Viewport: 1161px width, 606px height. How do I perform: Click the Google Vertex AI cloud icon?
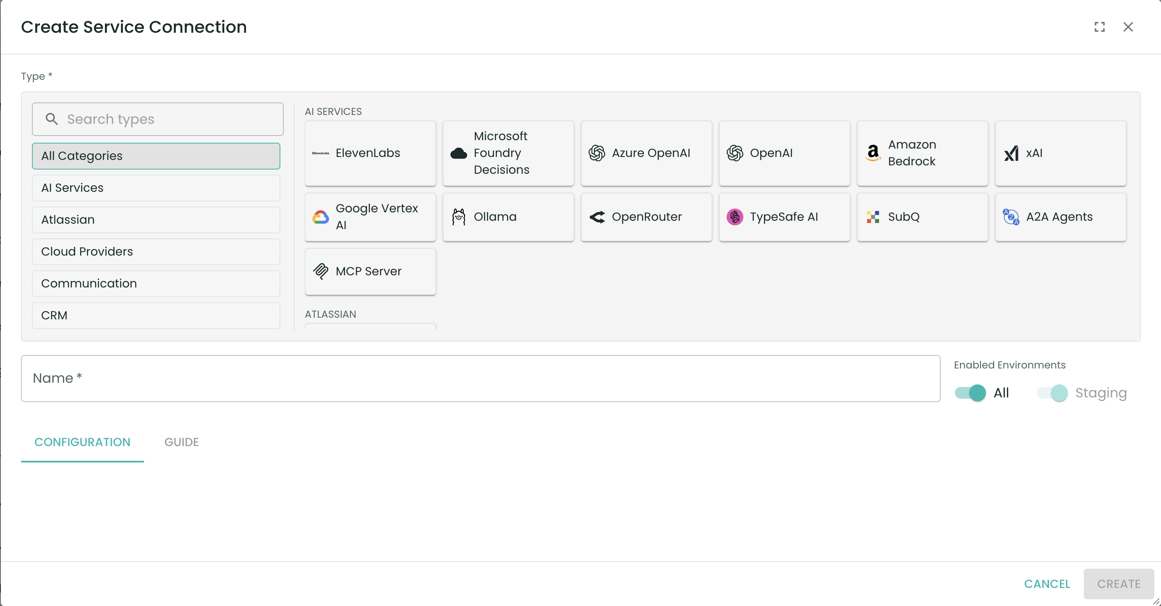tap(320, 217)
